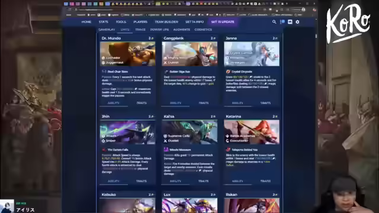Image resolution: width=379 pixels, height=213 pixels.
Task: Click the Janna champion name
Action: tap(232, 38)
